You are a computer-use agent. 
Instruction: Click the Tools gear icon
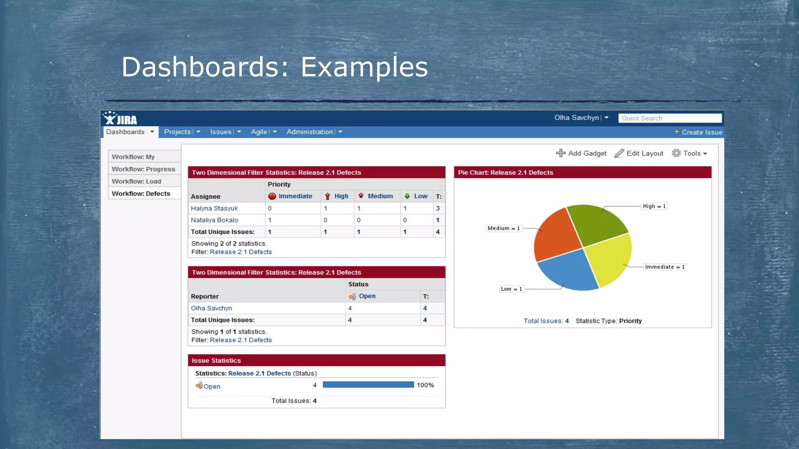coord(676,153)
